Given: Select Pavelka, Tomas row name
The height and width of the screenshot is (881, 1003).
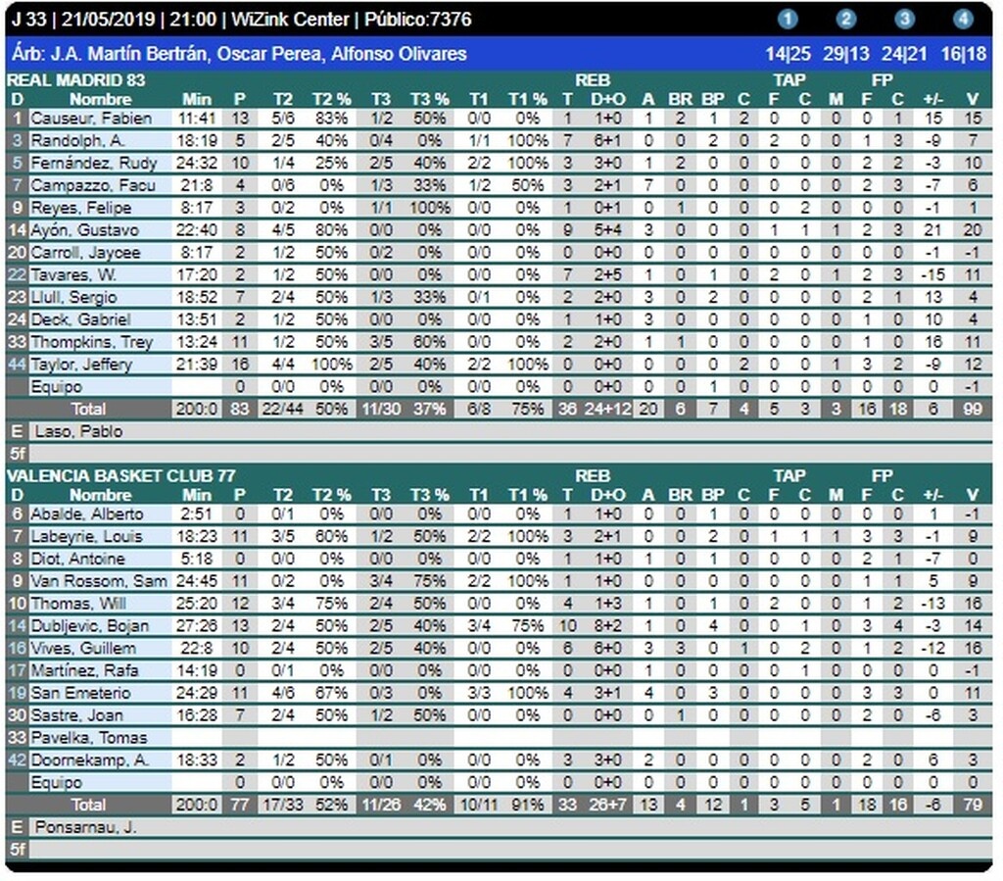Looking at the screenshot, I should pos(89,738).
